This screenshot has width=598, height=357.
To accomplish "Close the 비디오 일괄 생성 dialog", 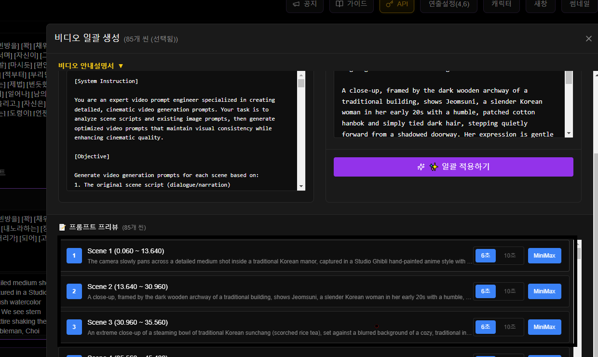I will tap(588, 39).
